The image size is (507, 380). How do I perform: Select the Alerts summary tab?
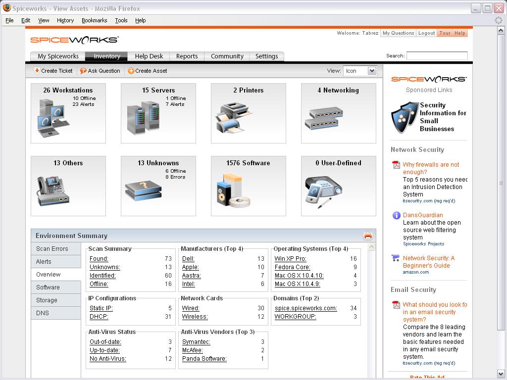(56, 262)
